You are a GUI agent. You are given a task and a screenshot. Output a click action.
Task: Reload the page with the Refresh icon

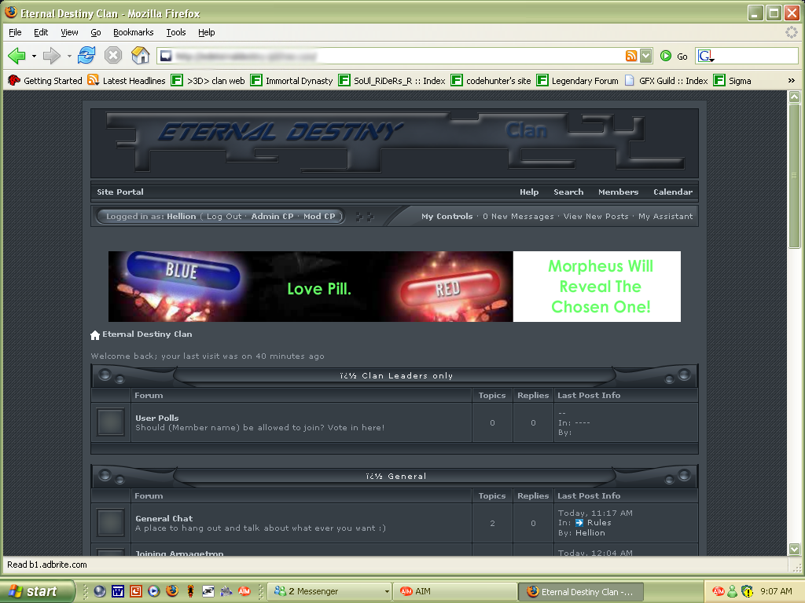point(86,55)
